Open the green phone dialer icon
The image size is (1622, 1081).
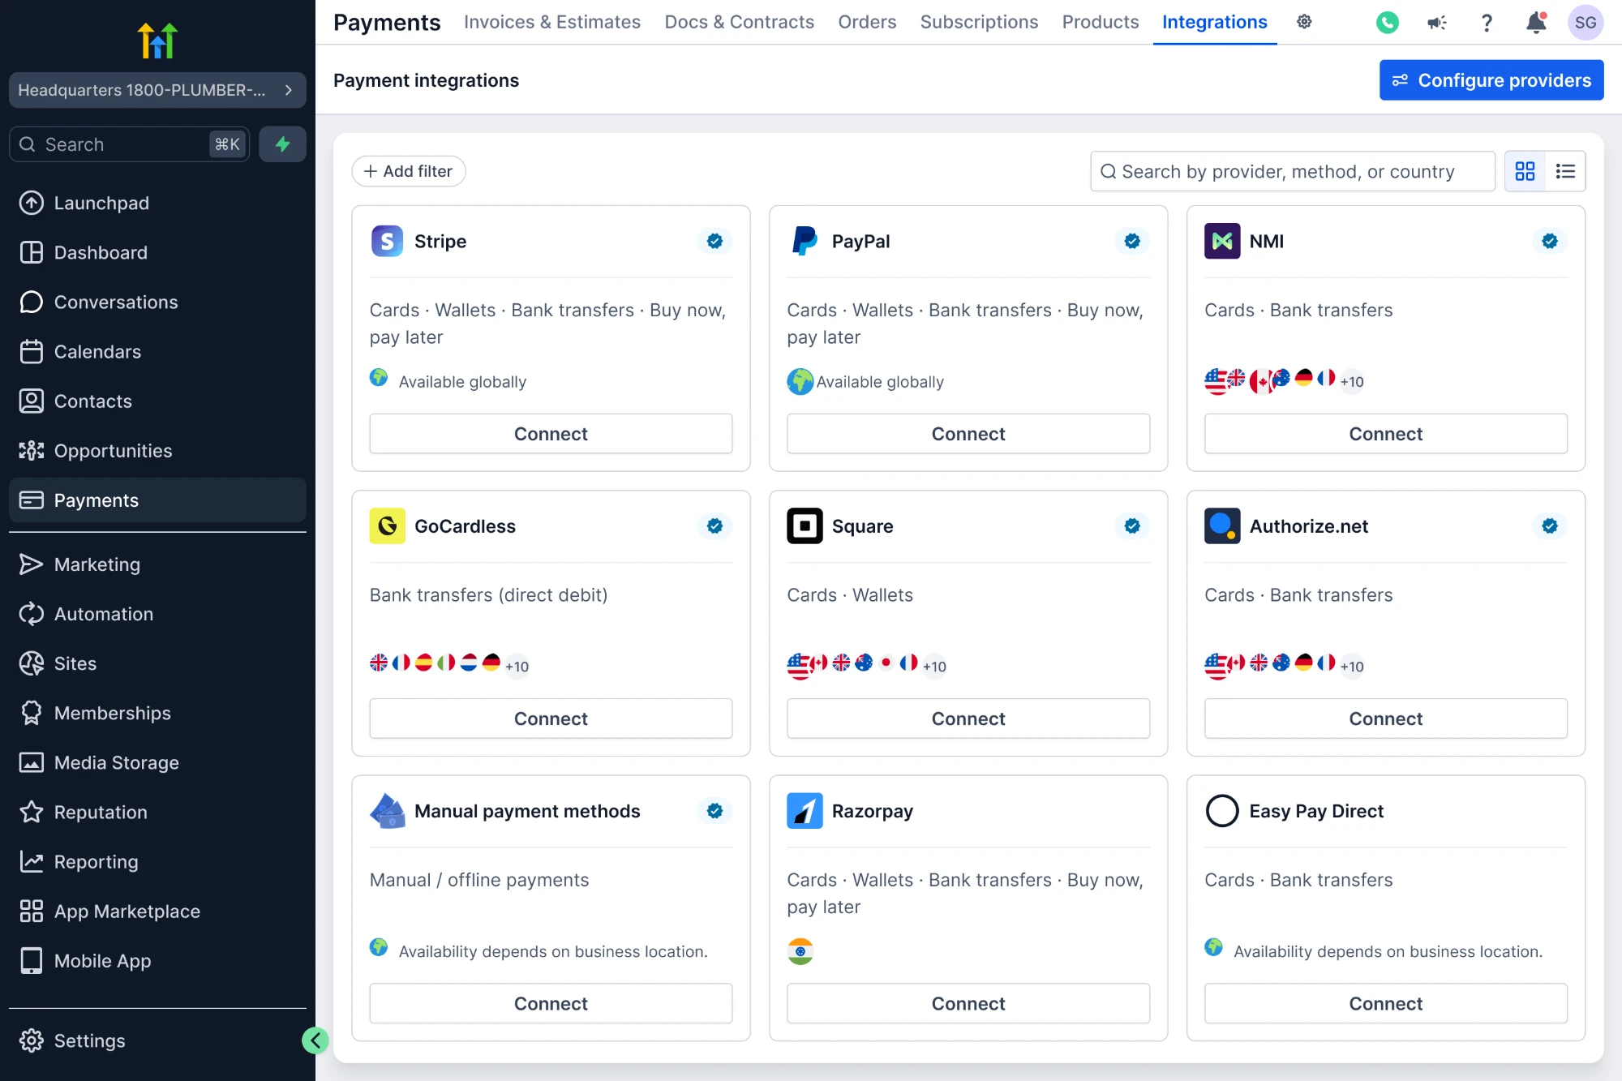coord(1388,22)
